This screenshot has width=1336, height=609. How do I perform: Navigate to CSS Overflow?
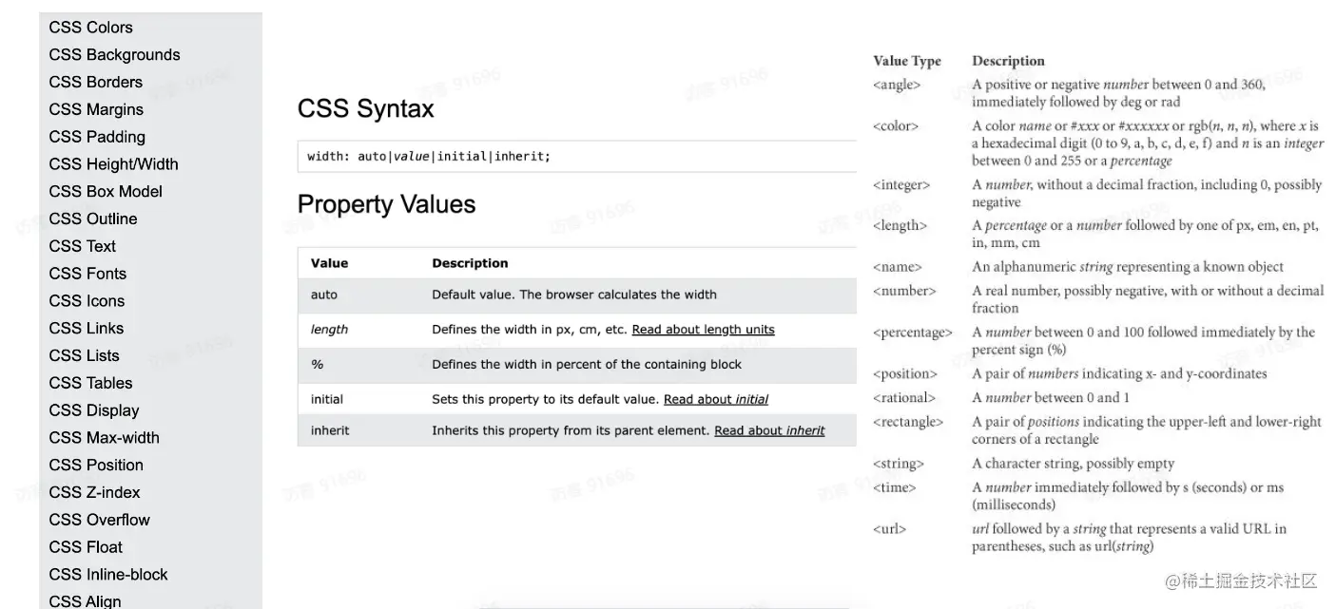coord(99,520)
